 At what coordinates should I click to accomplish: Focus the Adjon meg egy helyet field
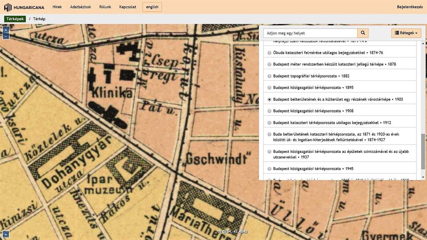(310, 33)
